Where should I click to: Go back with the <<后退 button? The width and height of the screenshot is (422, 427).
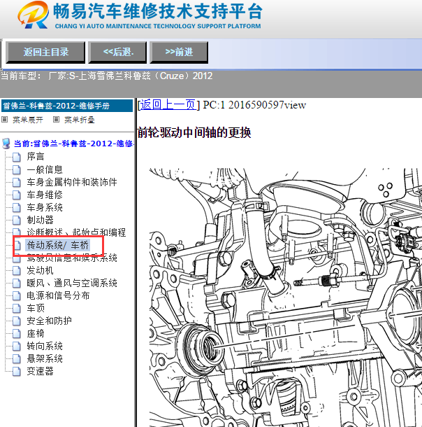tap(117, 52)
